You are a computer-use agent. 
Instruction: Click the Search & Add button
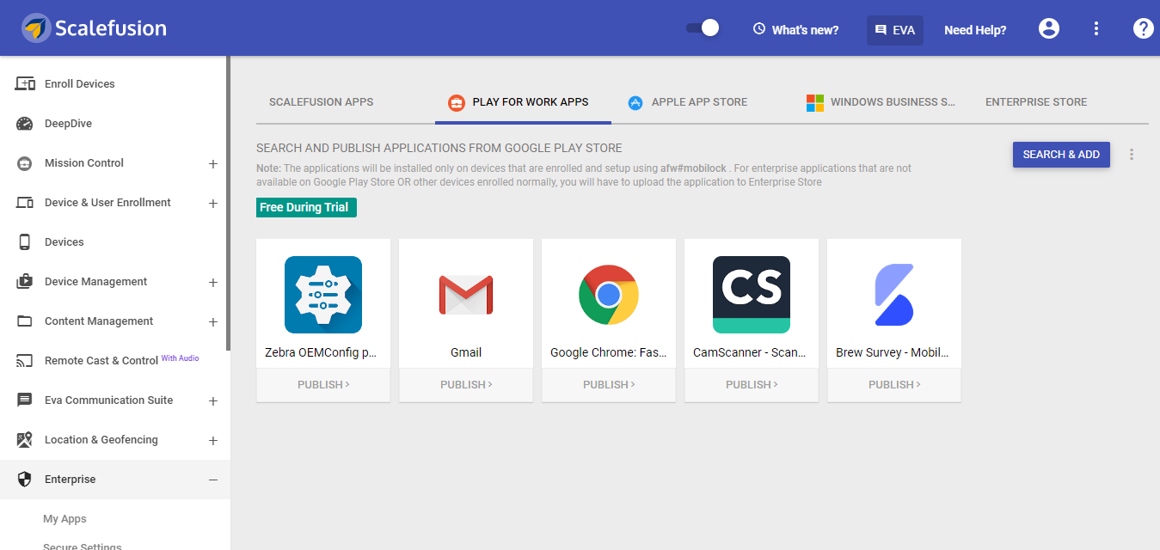point(1061,155)
